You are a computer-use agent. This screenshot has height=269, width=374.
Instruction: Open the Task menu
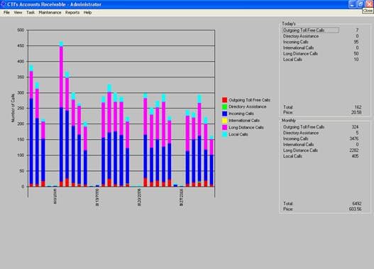click(31, 12)
